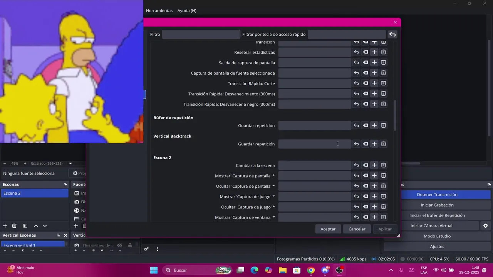Image resolution: width=493 pixels, height=277 pixels.
Task: Remove selected scene with Escenas trash icon
Action: pos(14,226)
